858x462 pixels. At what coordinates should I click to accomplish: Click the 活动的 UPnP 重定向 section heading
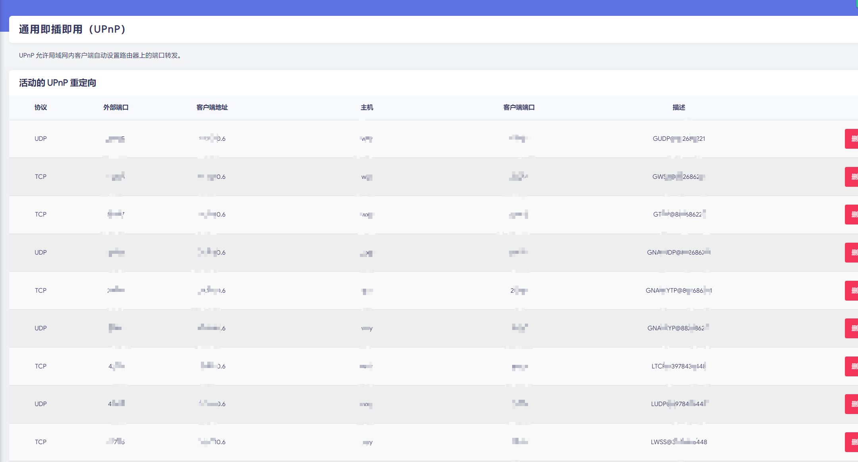tap(58, 83)
